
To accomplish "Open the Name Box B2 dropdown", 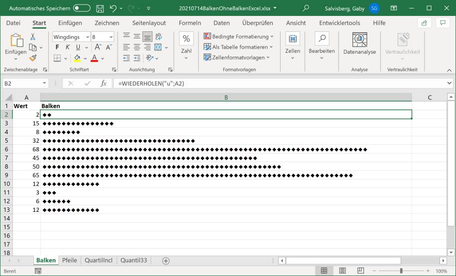I will point(44,83).
